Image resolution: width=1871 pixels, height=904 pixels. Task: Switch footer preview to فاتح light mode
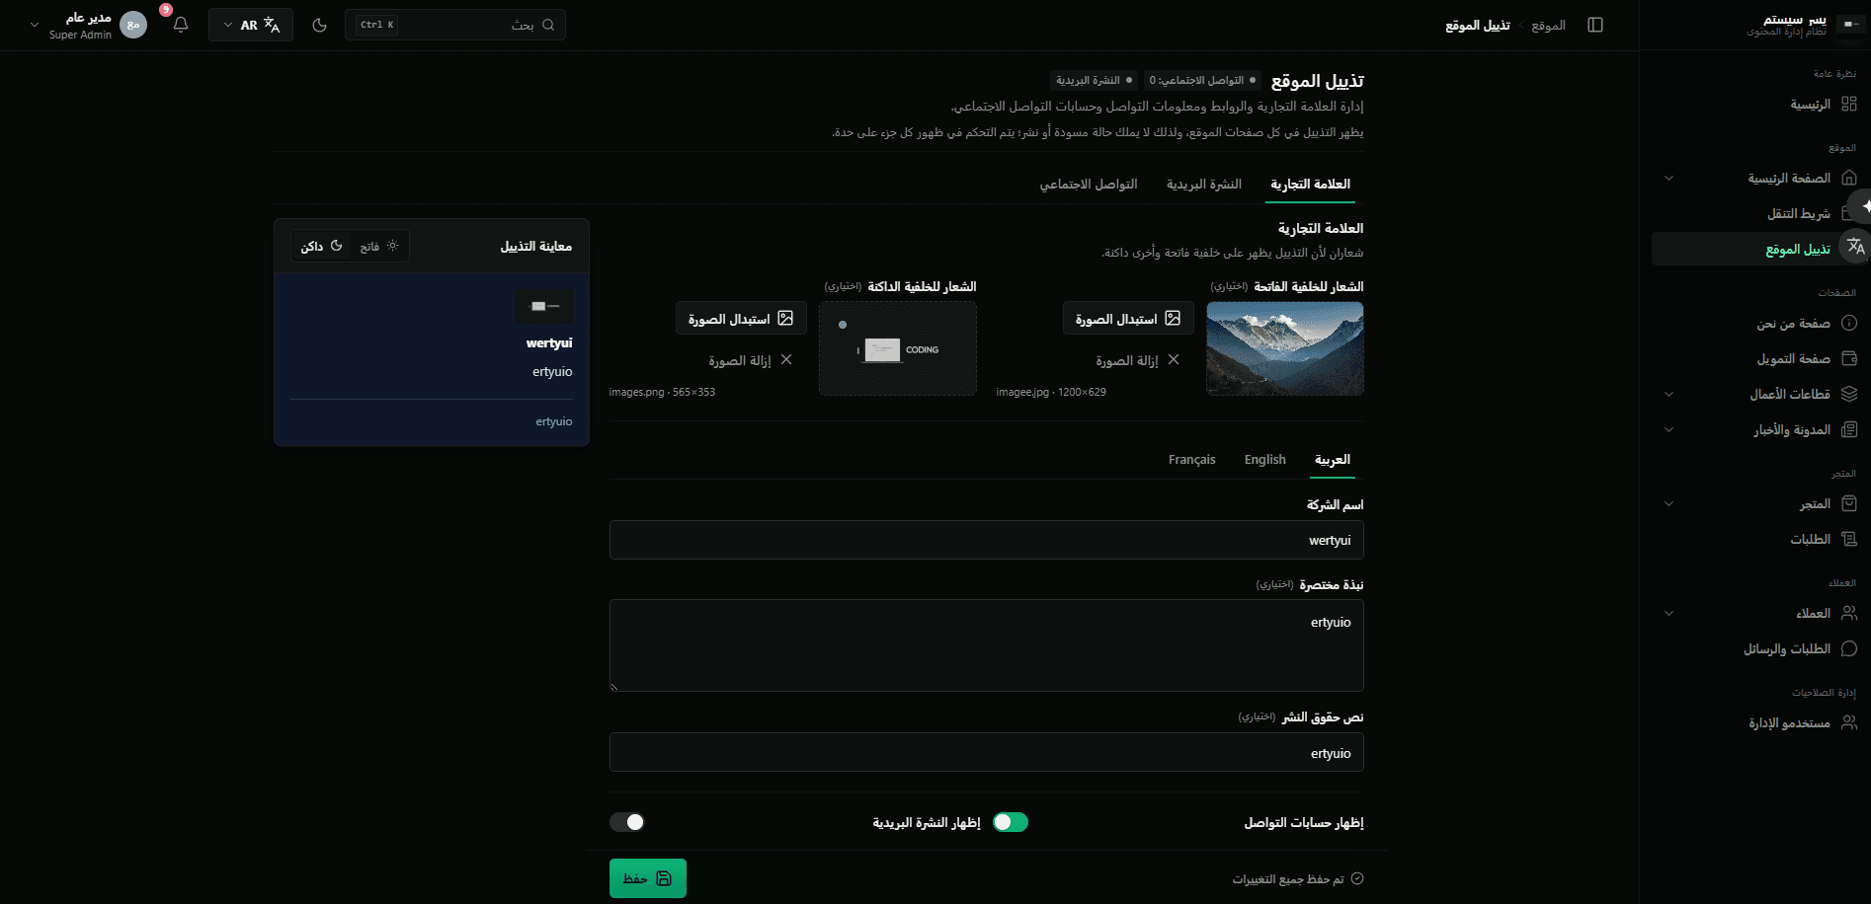pos(379,246)
